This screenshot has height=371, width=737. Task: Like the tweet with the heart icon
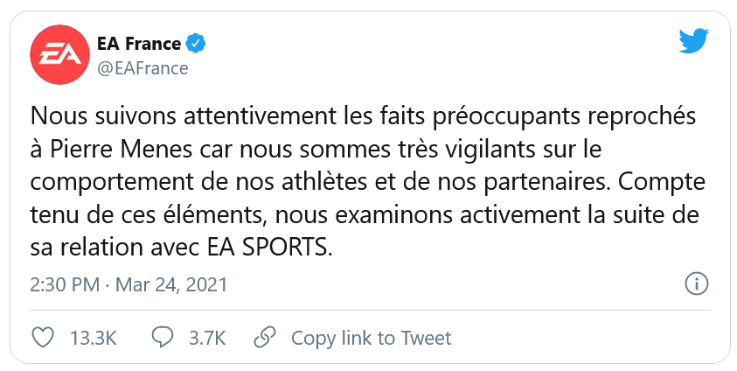(x=42, y=338)
